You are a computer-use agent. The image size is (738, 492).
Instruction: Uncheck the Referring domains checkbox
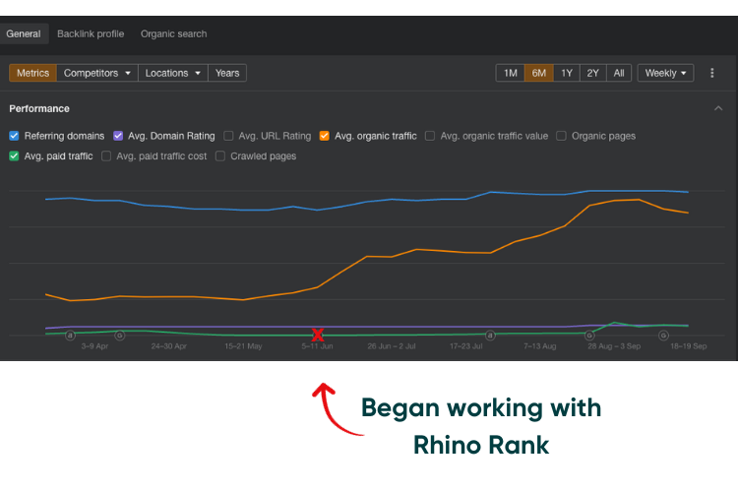pos(14,136)
